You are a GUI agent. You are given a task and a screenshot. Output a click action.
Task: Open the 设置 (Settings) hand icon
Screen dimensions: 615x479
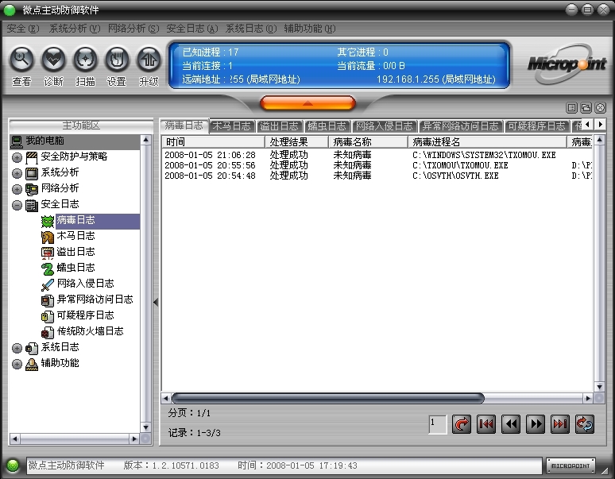click(x=117, y=60)
